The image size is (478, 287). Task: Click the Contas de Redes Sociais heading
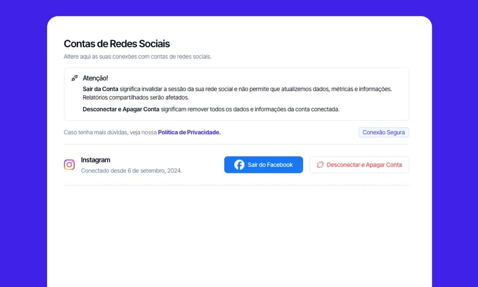tap(117, 44)
